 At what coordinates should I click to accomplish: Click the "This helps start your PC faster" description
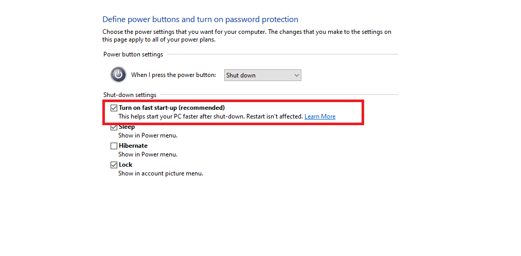[x=211, y=116]
